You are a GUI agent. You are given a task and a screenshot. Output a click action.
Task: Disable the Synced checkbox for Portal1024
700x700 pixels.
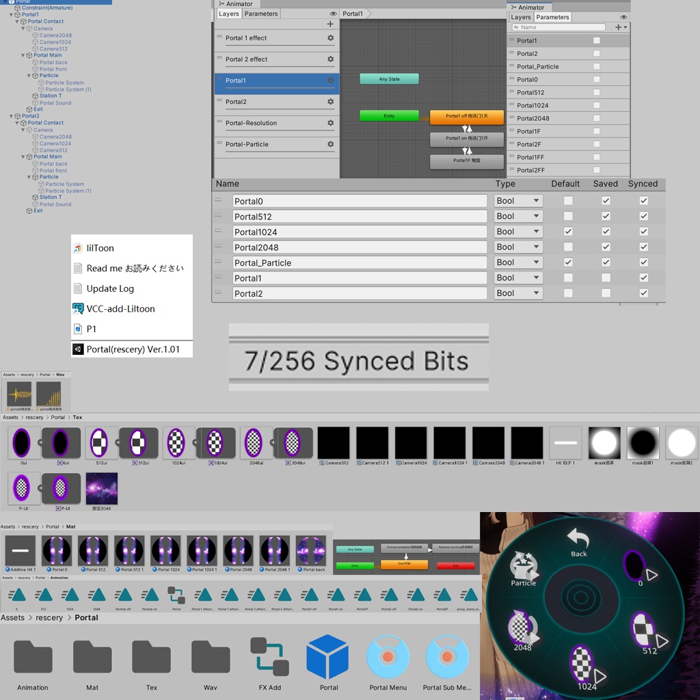click(x=643, y=231)
